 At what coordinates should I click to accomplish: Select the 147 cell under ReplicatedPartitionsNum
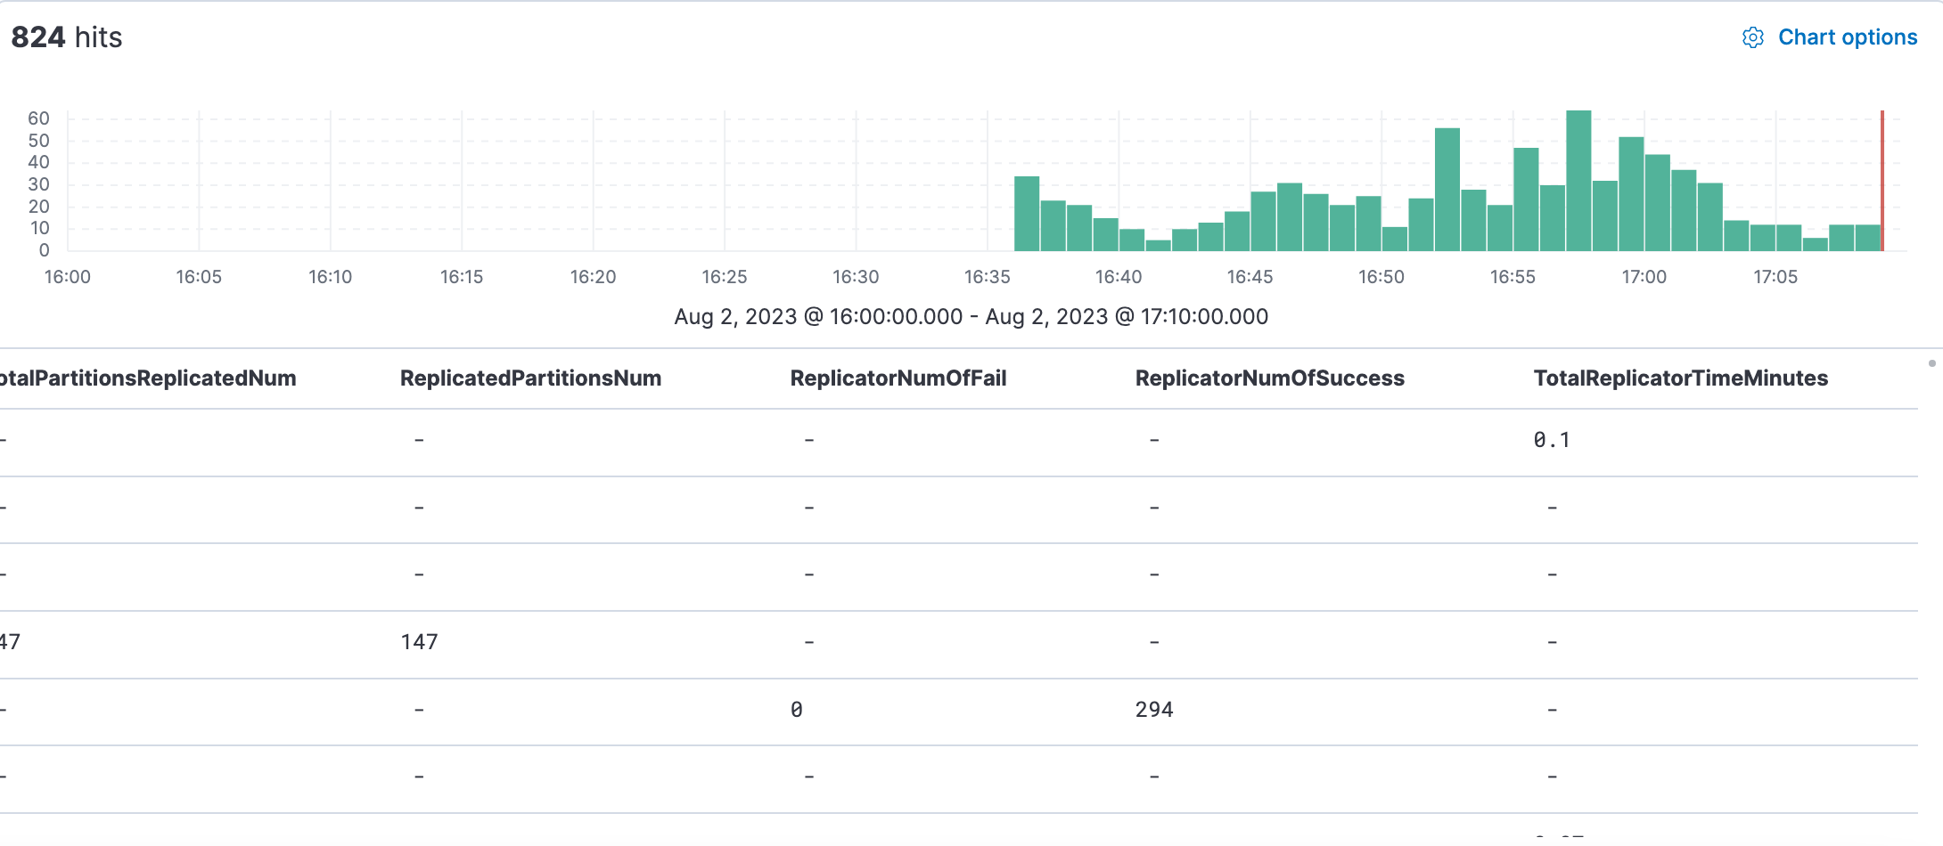pos(419,642)
